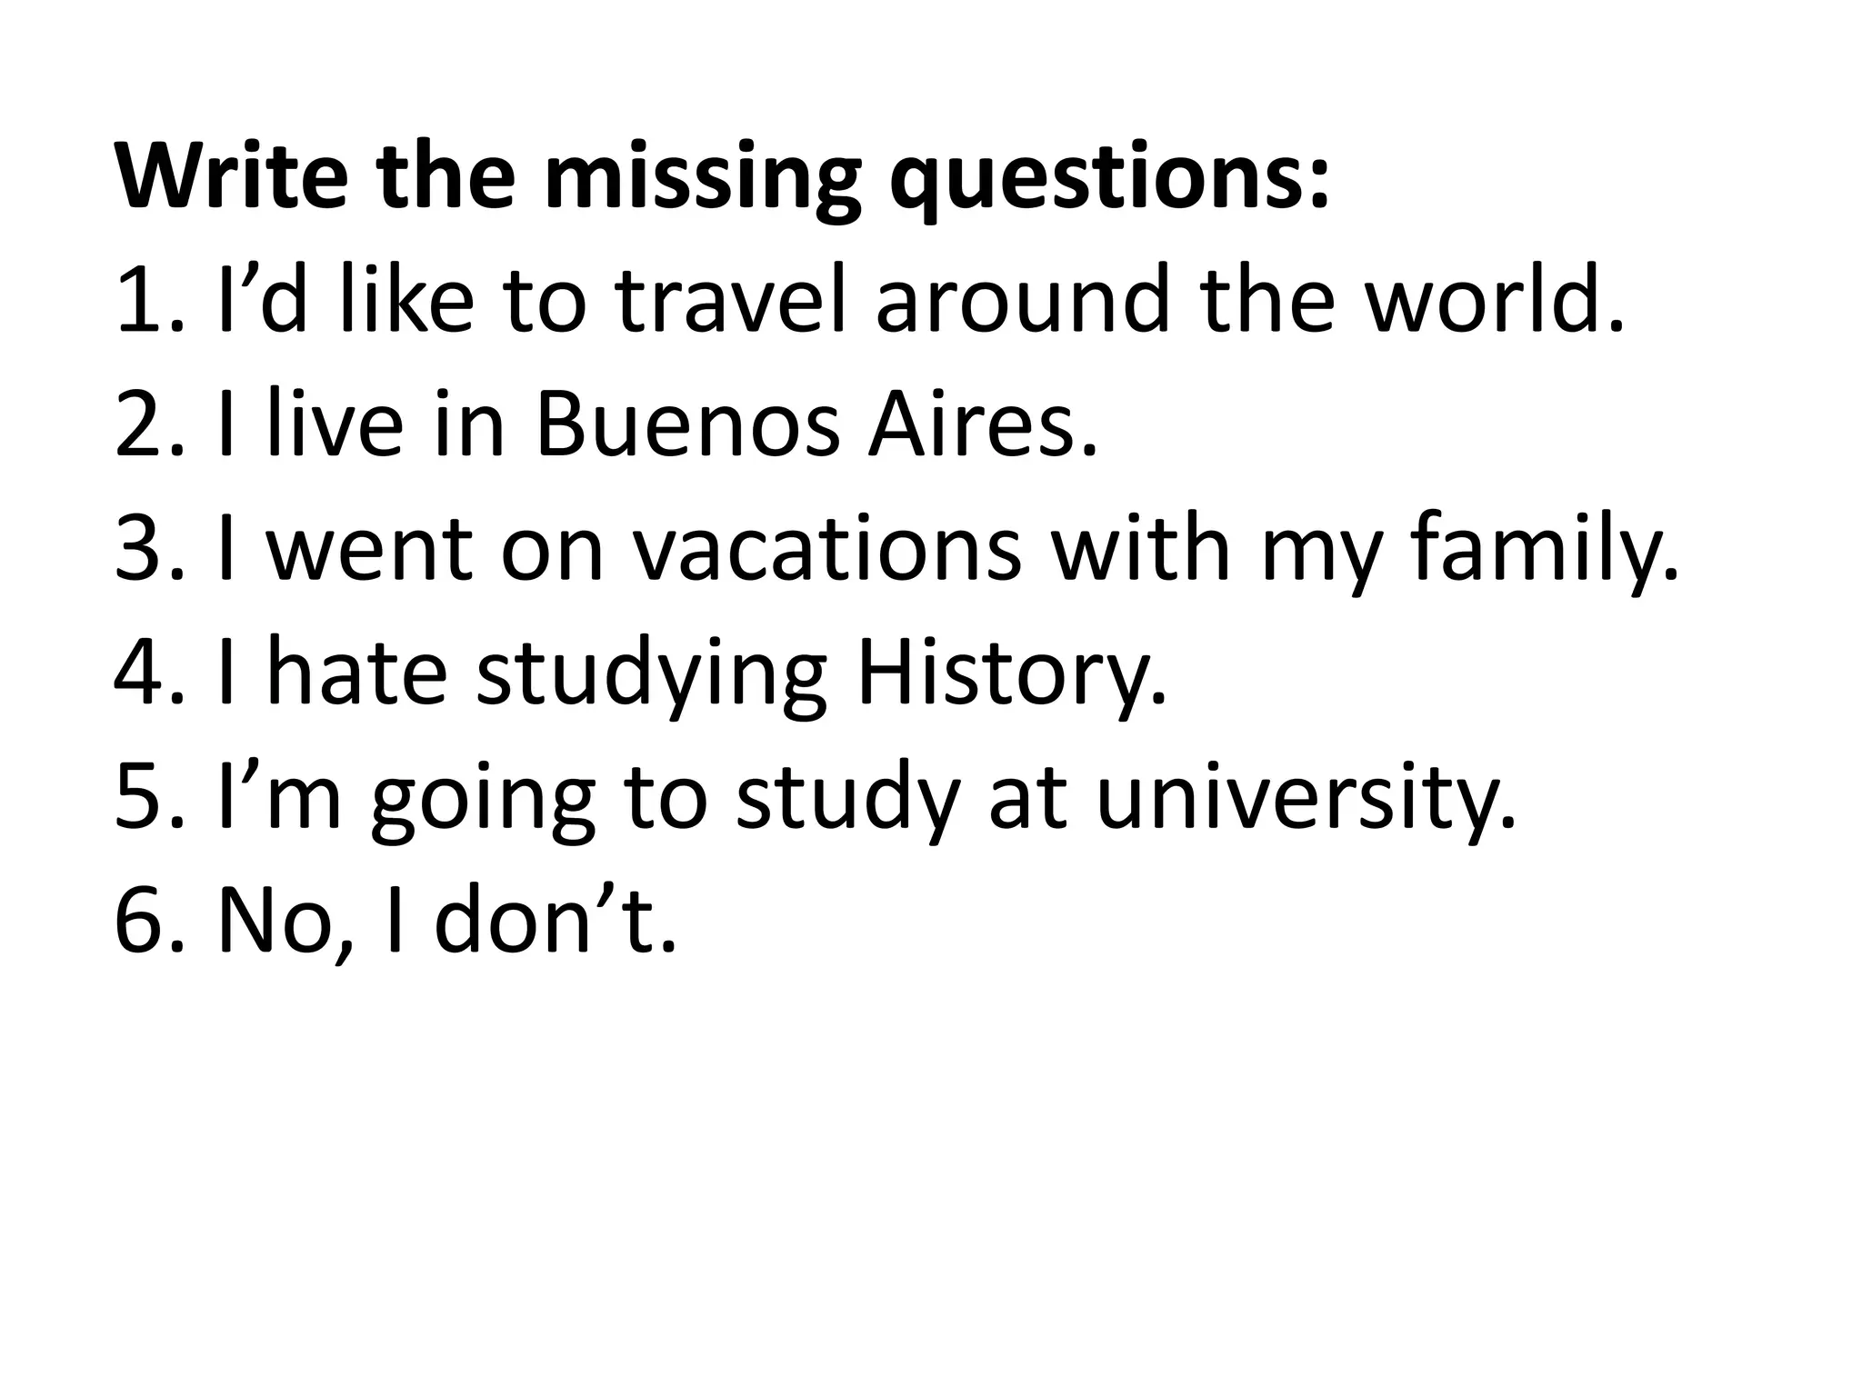This screenshot has width=1862, height=1396.
Task: Click the word "questions:" in the heading
Action: point(1110,176)
